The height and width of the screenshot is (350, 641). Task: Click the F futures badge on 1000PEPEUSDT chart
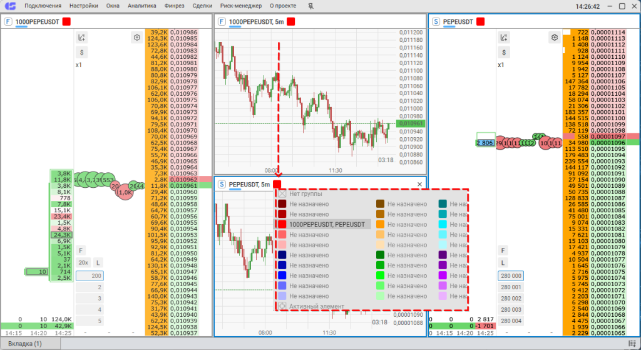coord(222,21)
